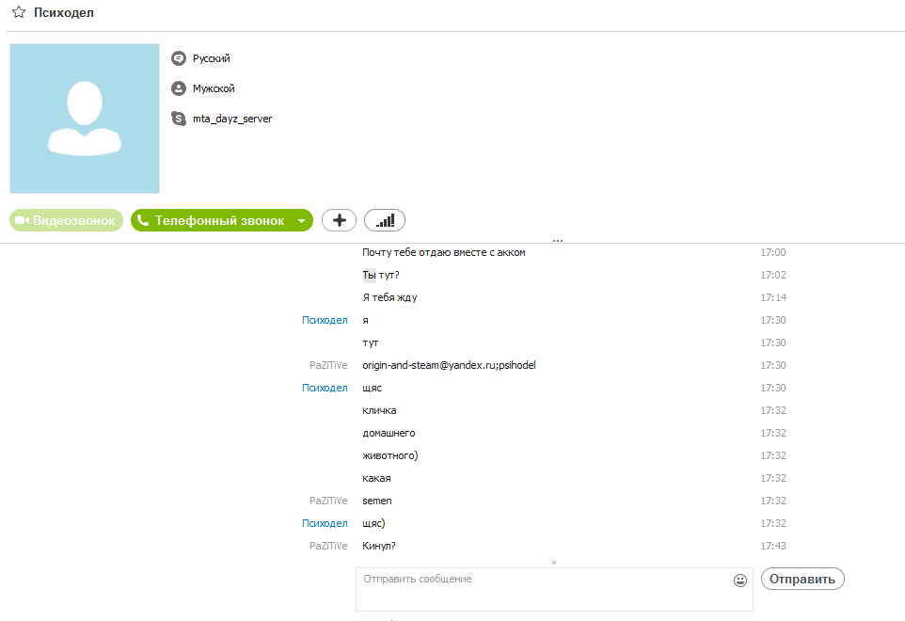
Task: Click the three-dot divider above the chat
Action: tap(558, 241)
